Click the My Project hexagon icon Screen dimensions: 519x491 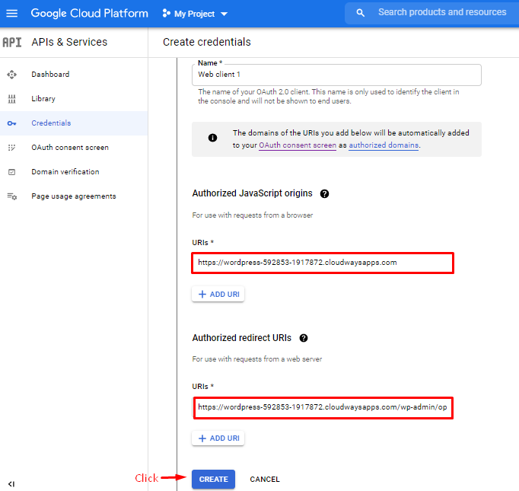click(x=166, y=14)
